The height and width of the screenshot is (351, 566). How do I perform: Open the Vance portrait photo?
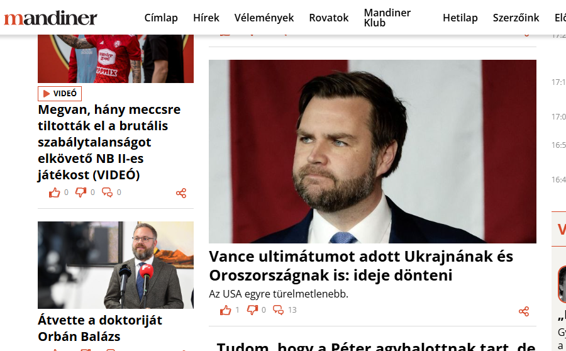372,152
